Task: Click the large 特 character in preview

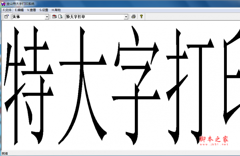Action: point(29,85)
